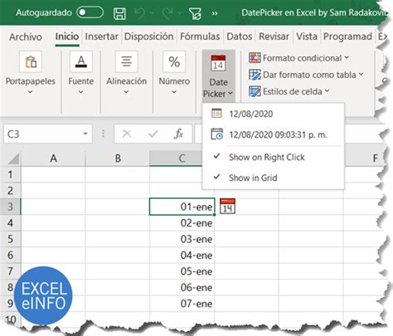
Task: Click the Dar formato como tabla icon
Action: [x=255, y=75]
